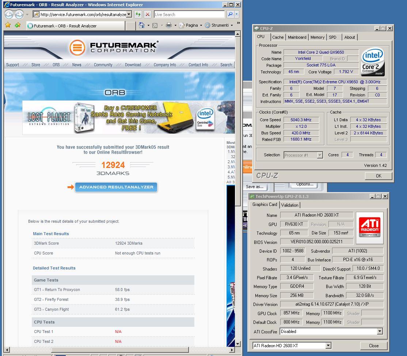This screenshot has height=356, width=407.
Task: Open the Company Info navigation link
Action: (164, 65)
